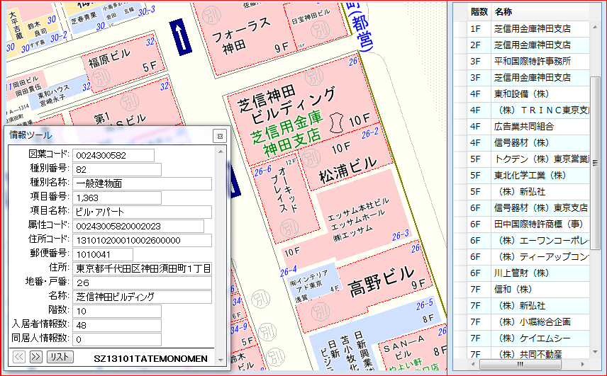
Task: Go to previous record with << button
Action: tap(19, 357)
